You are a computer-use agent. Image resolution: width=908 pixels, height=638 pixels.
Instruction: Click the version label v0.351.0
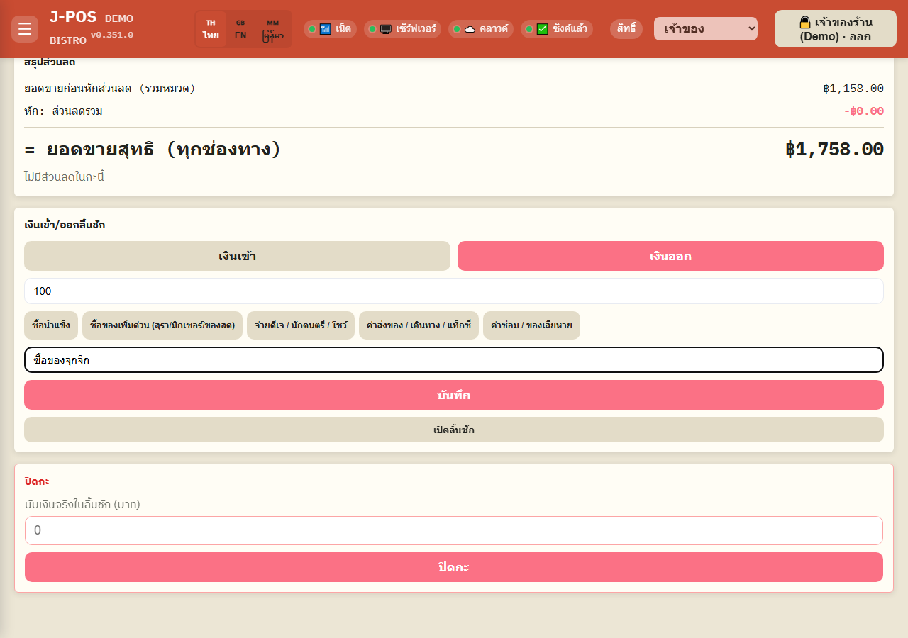pyautogui.click(x=112, y=35)
